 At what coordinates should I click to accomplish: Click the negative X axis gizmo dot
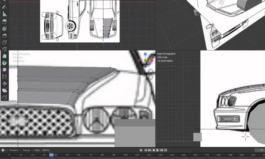click(x=139, y=60)
